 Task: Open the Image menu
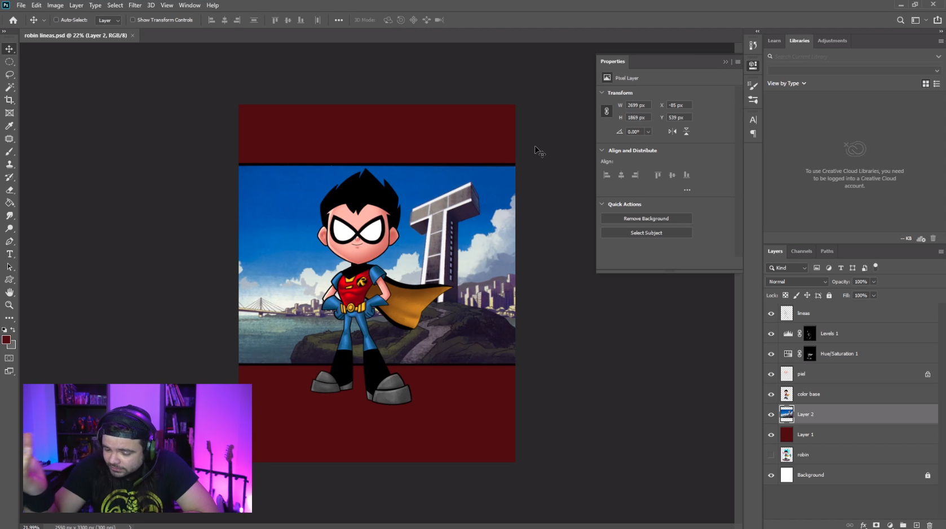point(55,5)
